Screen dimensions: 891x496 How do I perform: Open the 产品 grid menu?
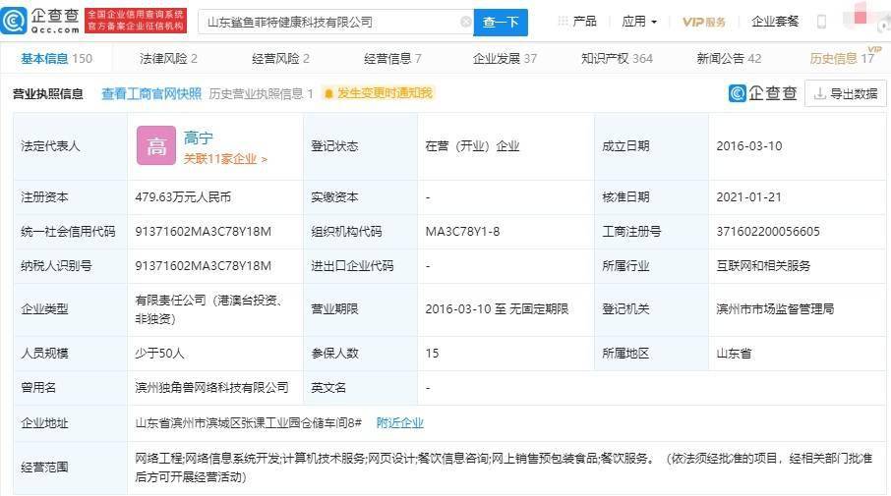click(x=576, y=22)
